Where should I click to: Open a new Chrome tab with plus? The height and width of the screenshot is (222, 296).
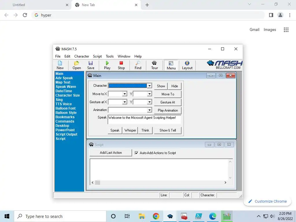pyautogui.click(x=147, y=5)
